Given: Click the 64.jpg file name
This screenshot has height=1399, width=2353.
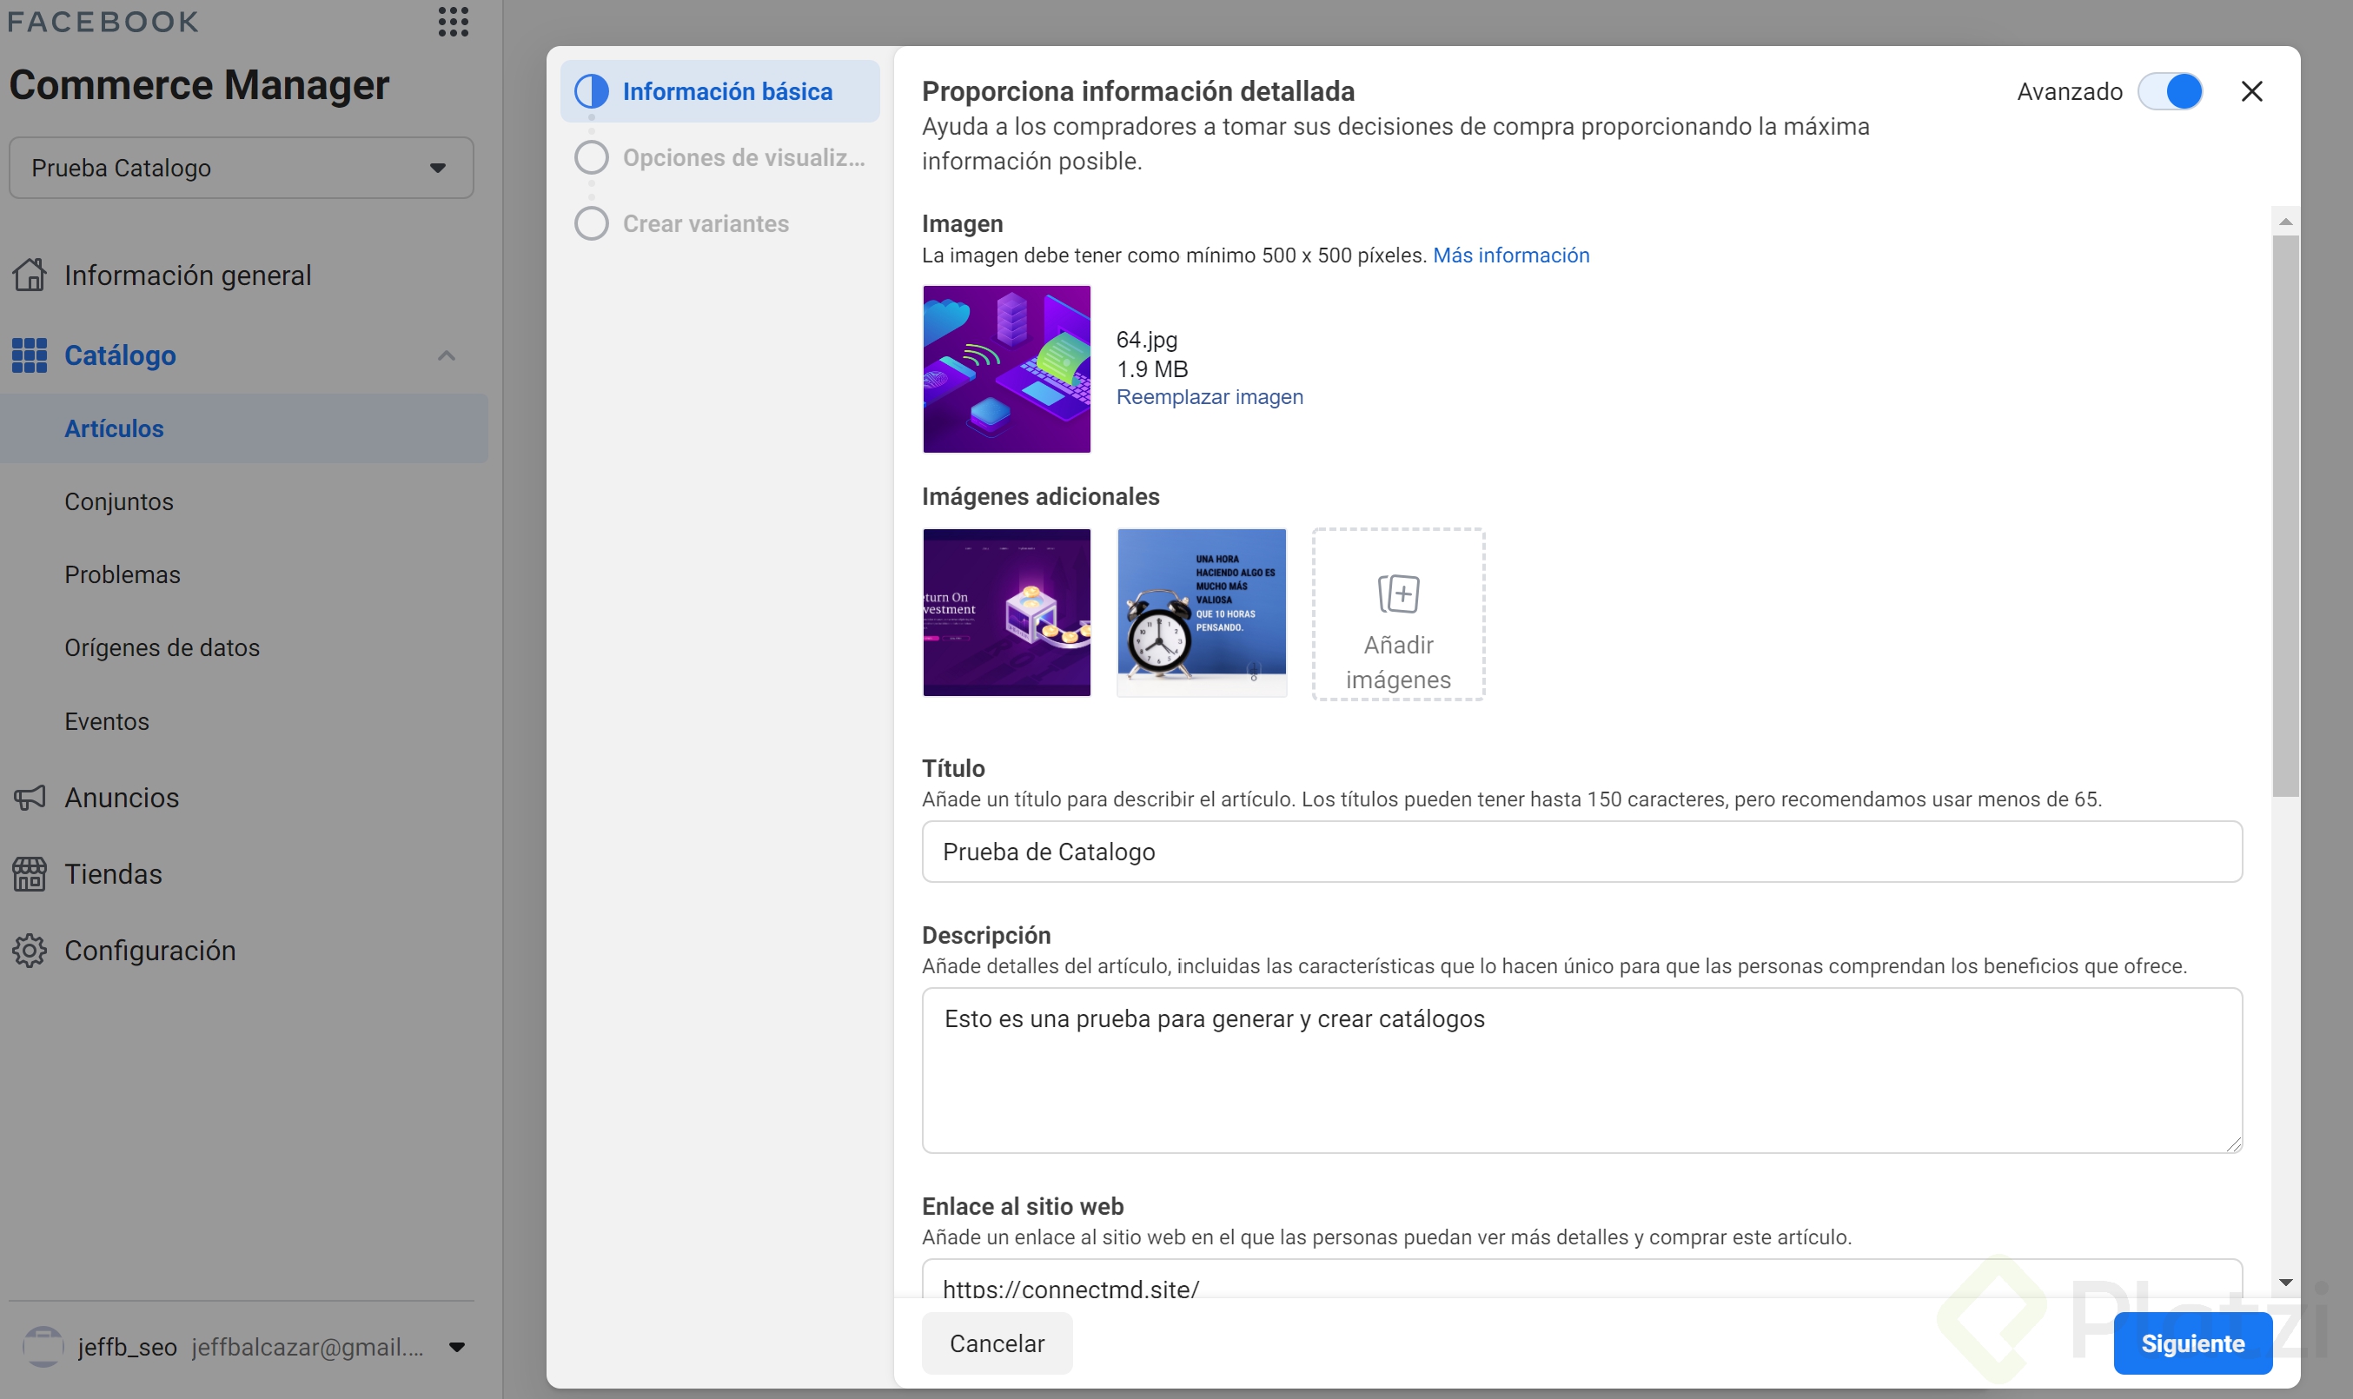Looking at the screenshot, I should [1146, 340].
